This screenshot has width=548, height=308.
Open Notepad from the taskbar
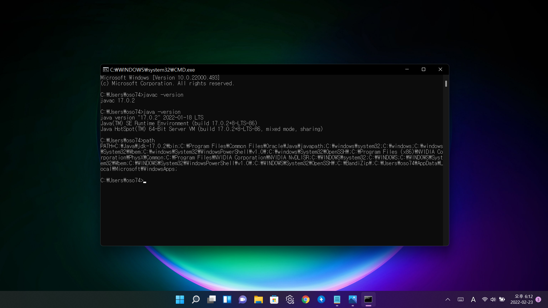tap(337, 299)
